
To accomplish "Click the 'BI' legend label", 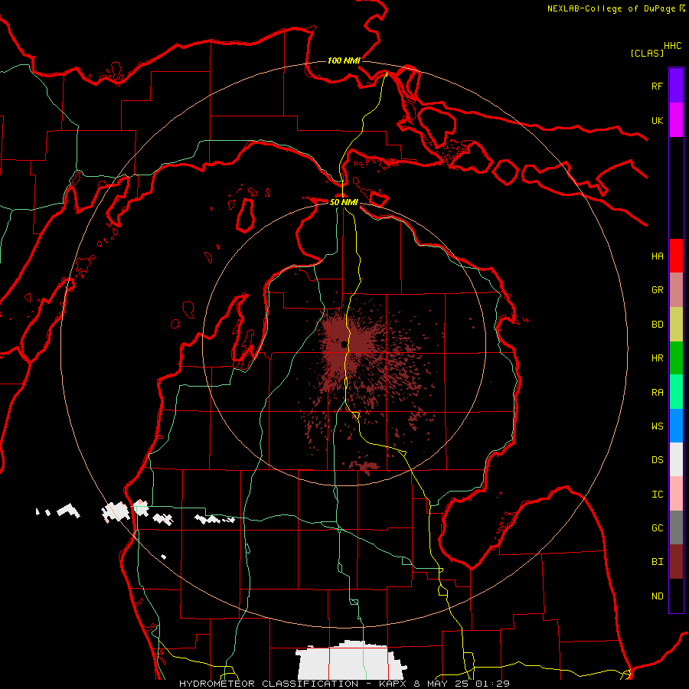I will tap(657, 562).
